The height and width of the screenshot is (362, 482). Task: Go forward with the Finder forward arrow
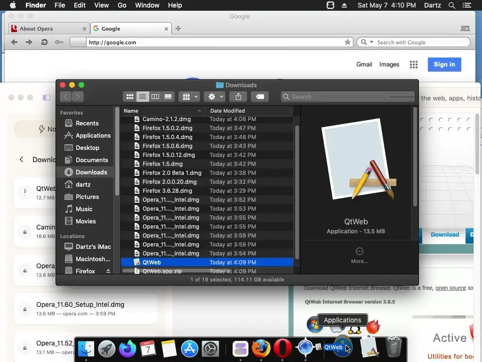tap(78, 97)
